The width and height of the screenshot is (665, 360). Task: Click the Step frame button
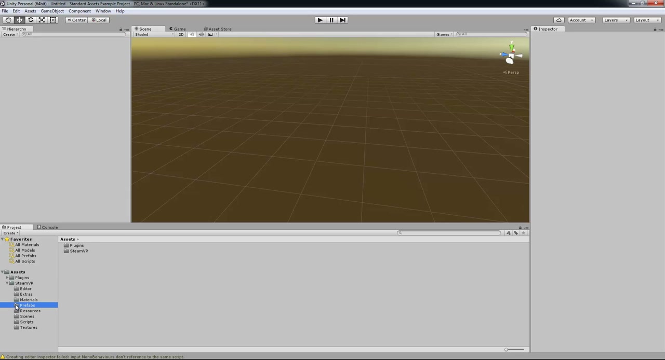[342, 20]
